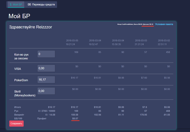Click the PokerDom row label
The image size is (190, 132).
pyautogui.click(x=21, y=80)
